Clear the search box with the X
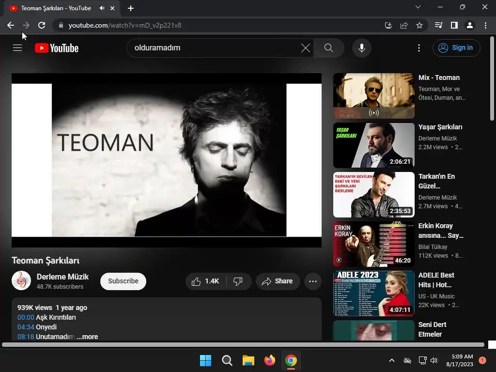 306,48
